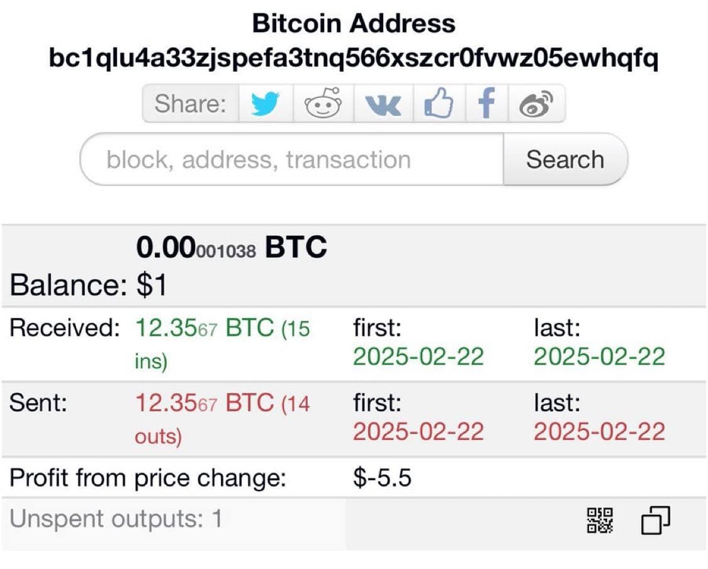
Task: Open first sent date 2025-02-22
Action: click(418, 431)
